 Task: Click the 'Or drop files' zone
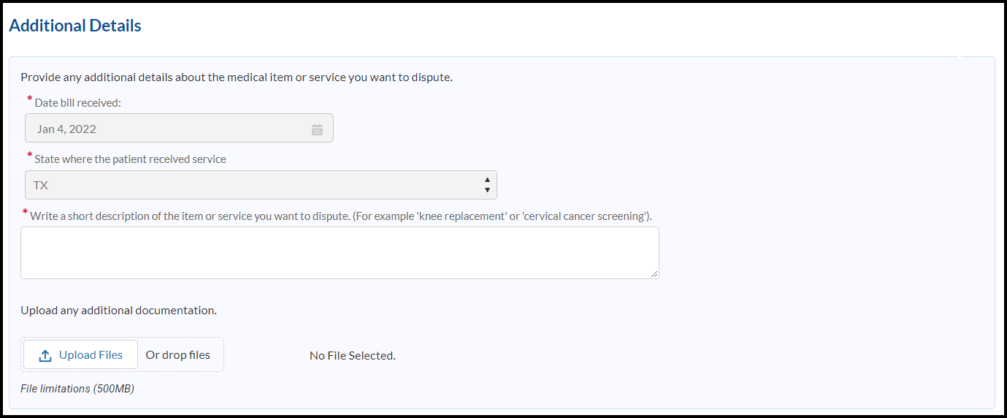click(178, 355)
